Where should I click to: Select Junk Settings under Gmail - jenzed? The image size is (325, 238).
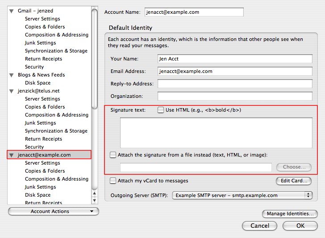tap(40, 43)
